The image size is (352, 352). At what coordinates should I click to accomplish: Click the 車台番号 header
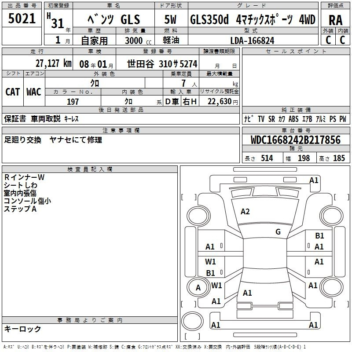pos(296,130)
